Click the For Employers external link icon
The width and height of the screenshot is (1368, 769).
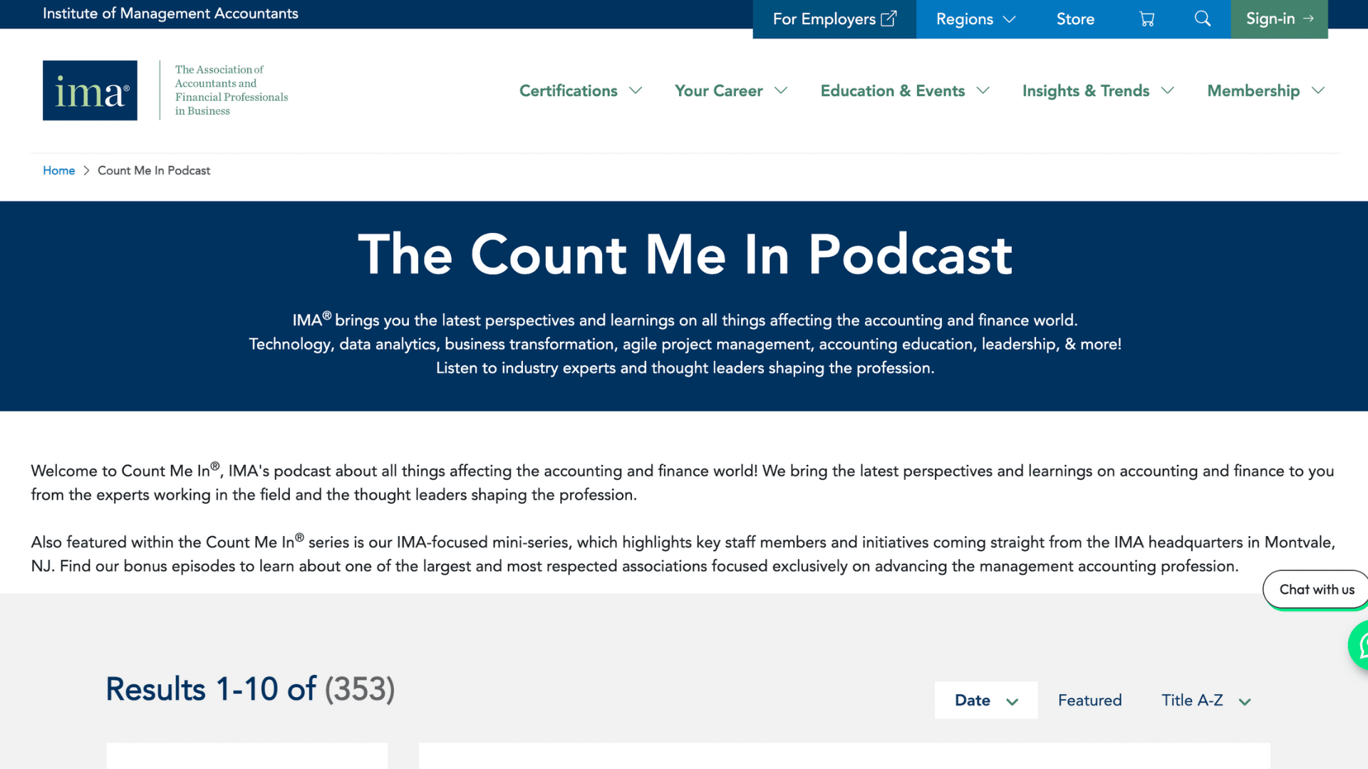click(x=888, y=19)
